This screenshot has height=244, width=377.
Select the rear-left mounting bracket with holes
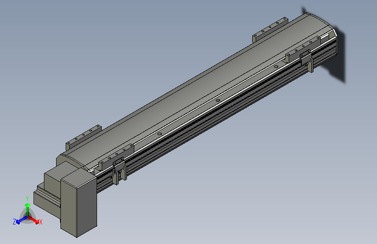tap(83, 138)
